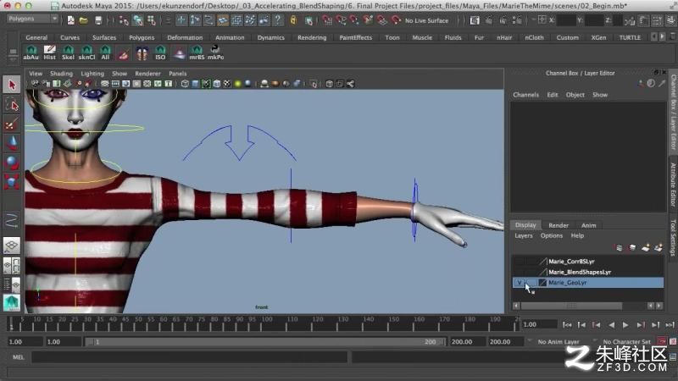
Task: Open Layer Editor Options menu
Action: click(552, 236)
